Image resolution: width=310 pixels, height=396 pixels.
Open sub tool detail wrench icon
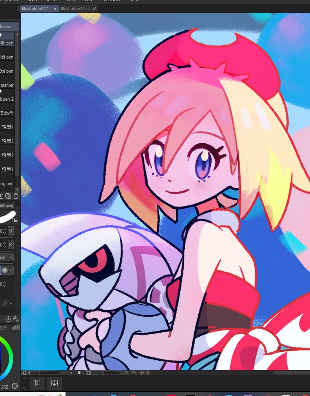[x=16, y=319]
